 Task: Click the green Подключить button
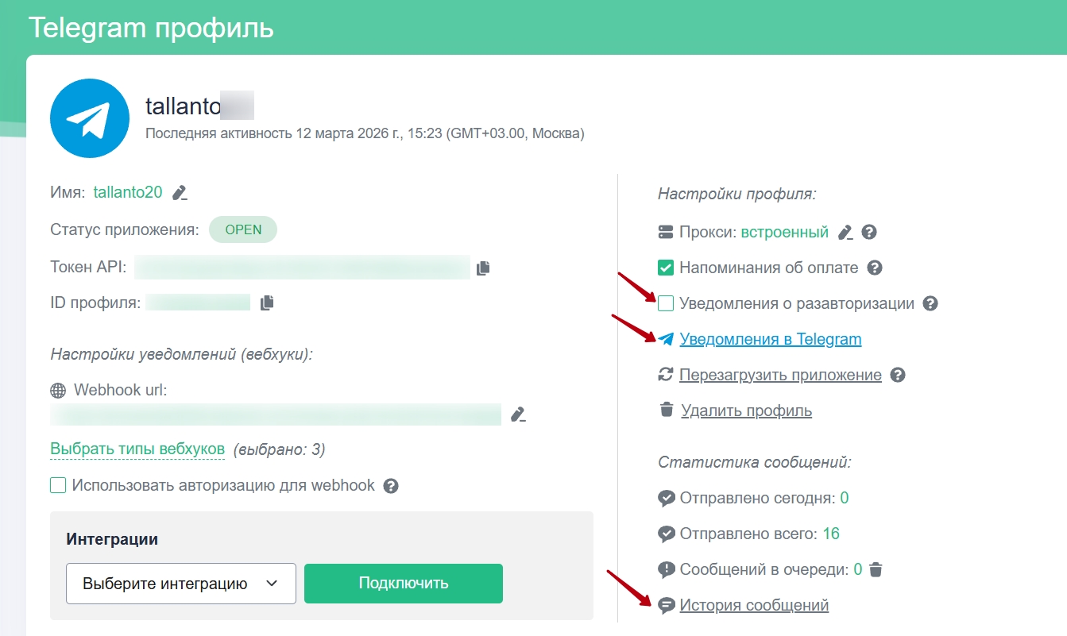click(x=404, y=584)
